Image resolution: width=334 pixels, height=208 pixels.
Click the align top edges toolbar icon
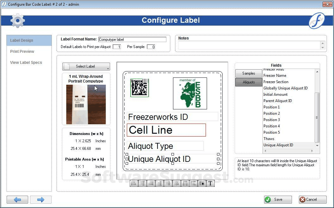click(142, 183)
